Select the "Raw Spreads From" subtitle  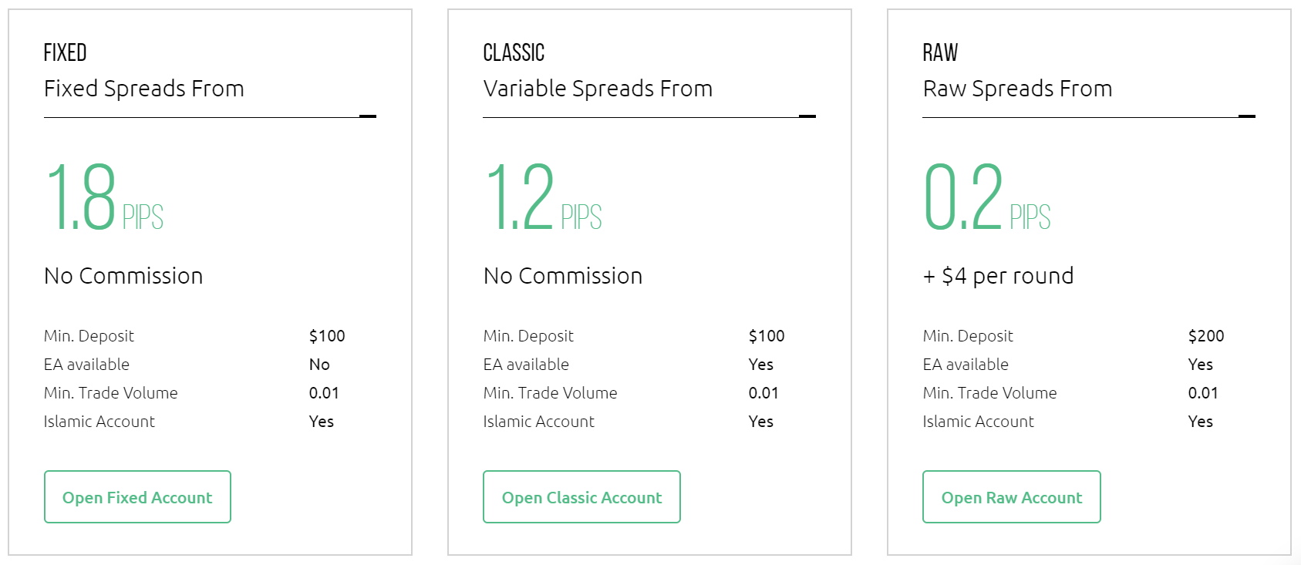click(1017, 89)
